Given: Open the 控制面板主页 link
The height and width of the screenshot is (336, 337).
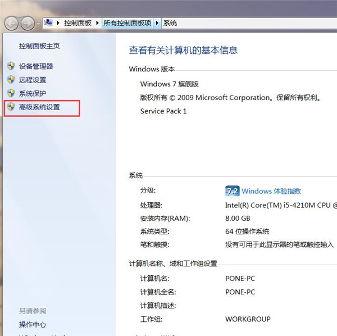Looking at the screenshot, I should [39, 46].
